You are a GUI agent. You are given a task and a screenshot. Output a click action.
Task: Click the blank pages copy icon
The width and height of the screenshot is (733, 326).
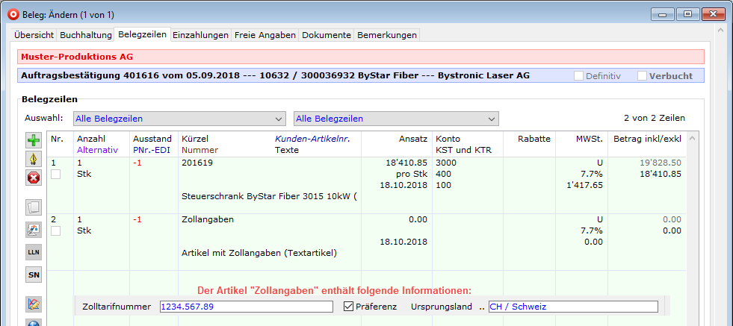34,207
